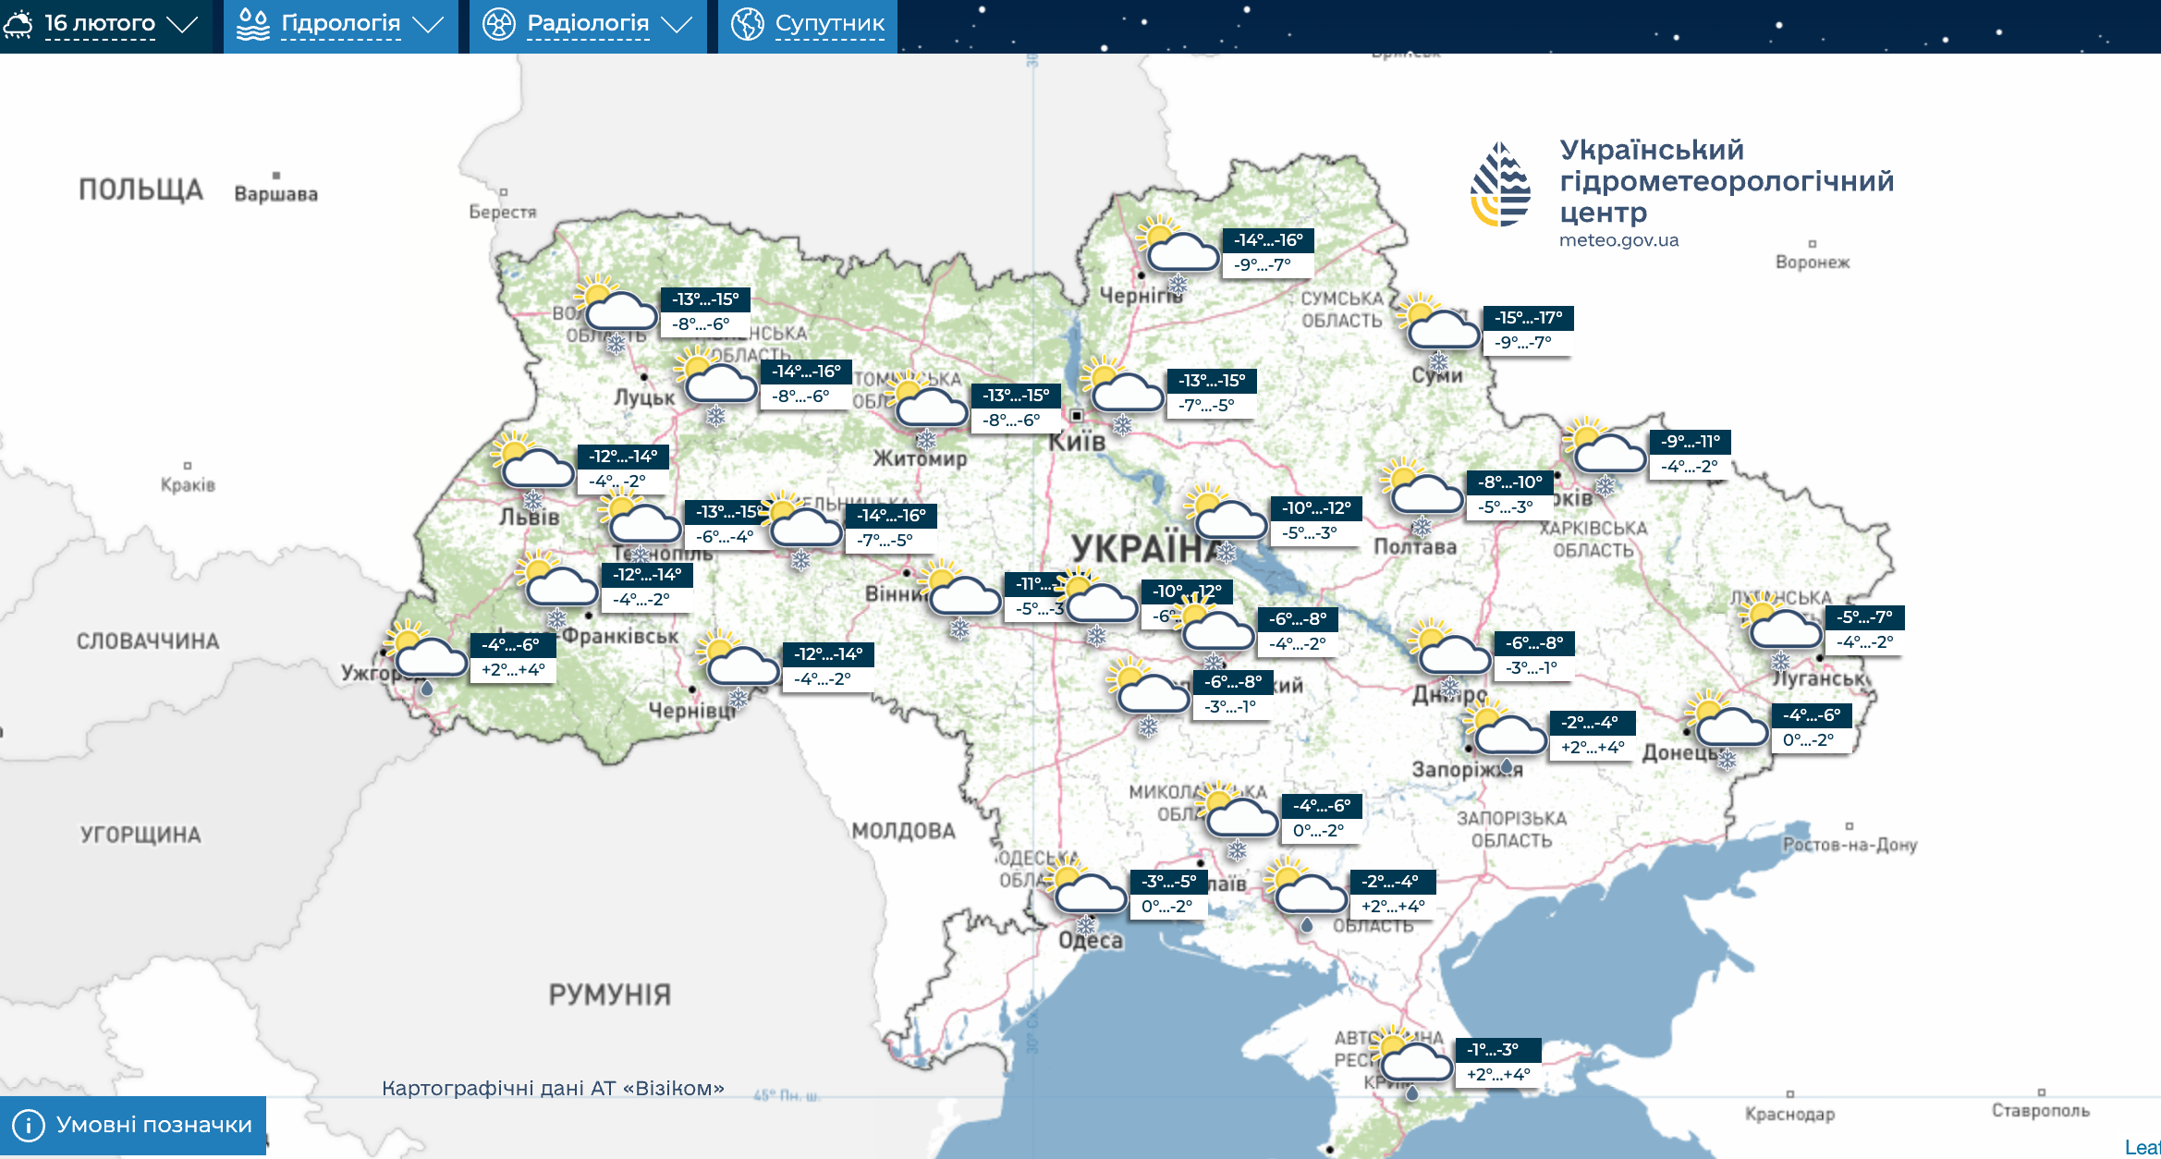2161x1159 pixels.
Task: Click the Radiology radiation icon
Action: coord(498,24)
